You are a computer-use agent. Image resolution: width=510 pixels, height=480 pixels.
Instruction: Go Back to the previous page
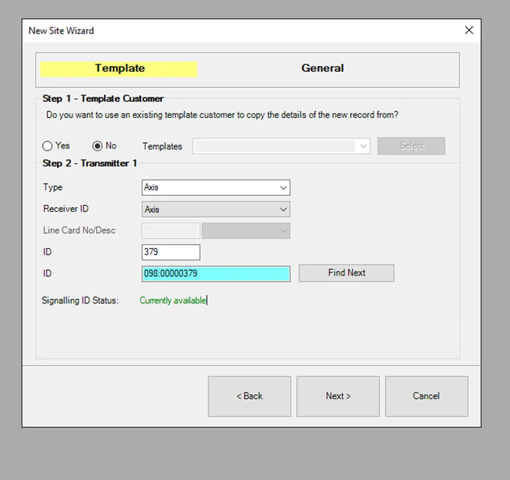click(x=250, y=396)
